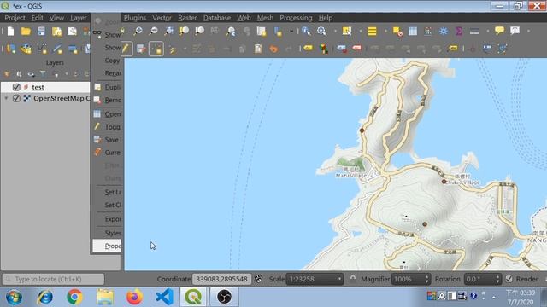The height and width of the screenshot is (307, 547).
Task: Click the Measure line ruler icon
Action: click(474, 32)
